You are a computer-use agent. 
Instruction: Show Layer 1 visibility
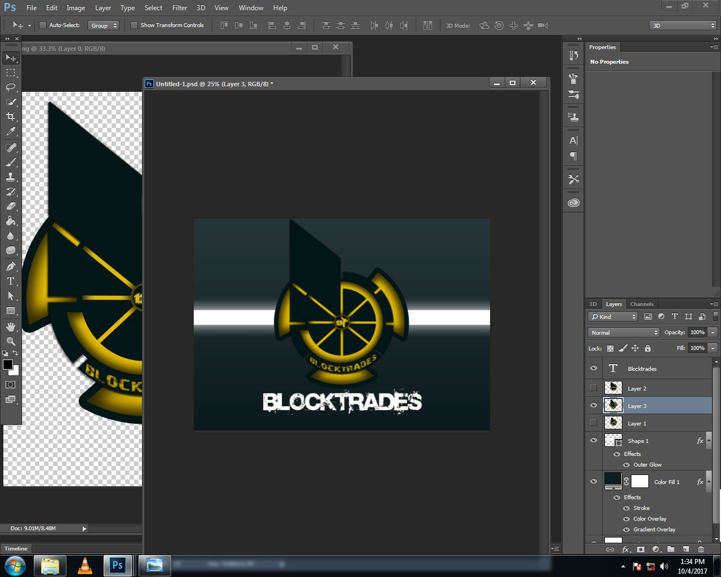coord(594,423)
